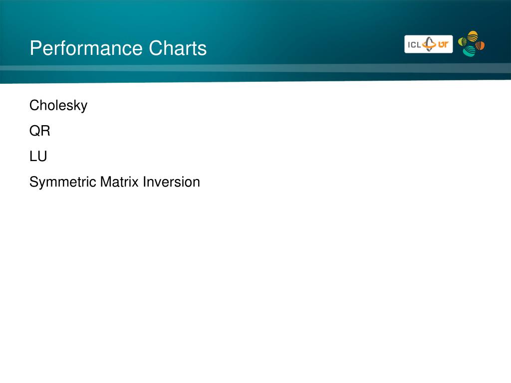Click the orange ring emblem between ICL and UT

[429, 44]
